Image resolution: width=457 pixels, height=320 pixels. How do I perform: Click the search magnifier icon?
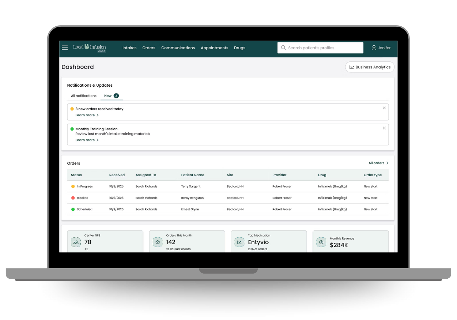pyautogui.click(x=283, y=48)
